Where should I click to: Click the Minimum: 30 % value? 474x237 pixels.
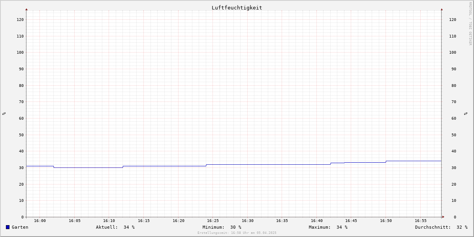222,227
